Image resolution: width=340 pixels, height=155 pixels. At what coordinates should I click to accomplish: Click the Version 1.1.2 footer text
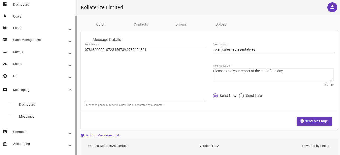pos(209,146)
